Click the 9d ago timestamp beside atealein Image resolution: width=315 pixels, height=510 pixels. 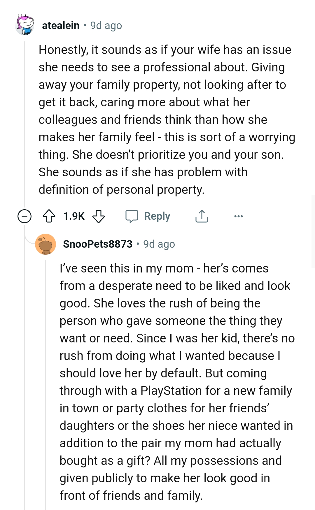tap(106, 26)
